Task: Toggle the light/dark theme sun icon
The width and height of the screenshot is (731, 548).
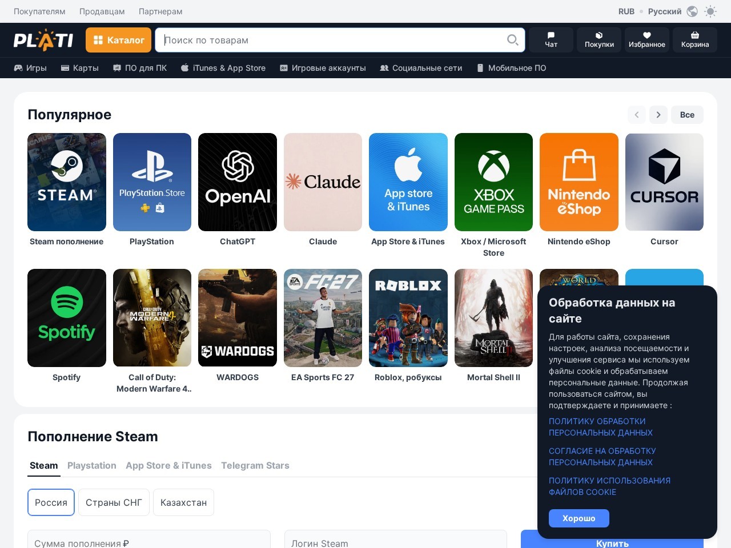Action: click(710, 11)
